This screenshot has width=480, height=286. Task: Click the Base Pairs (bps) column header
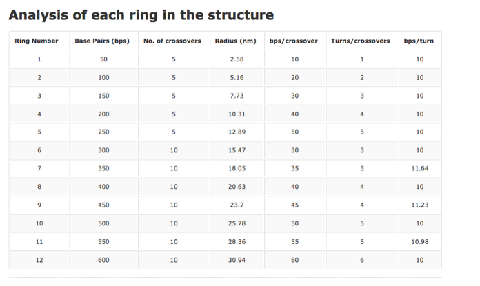(x=102, y=41)
